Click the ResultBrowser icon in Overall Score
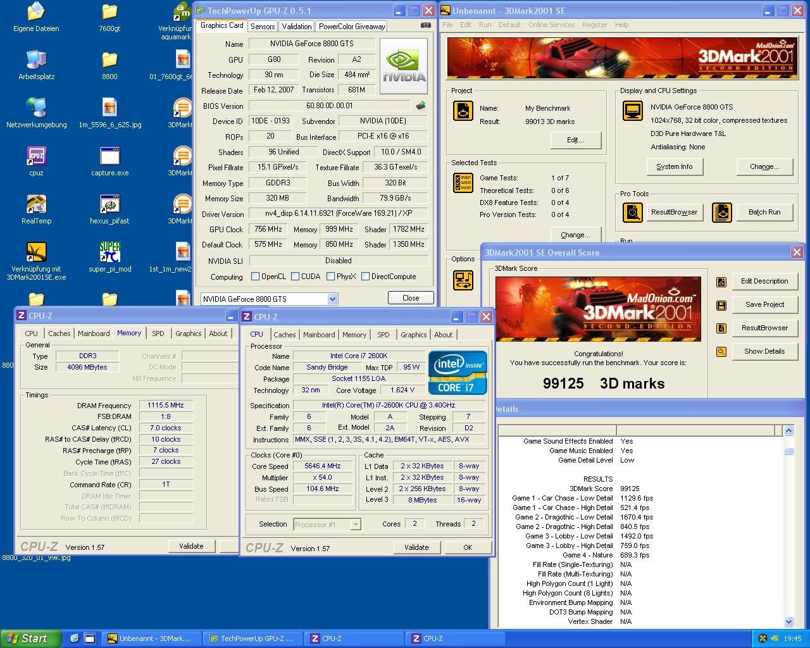This screenshot has height=648, width=810. point(721,328)
